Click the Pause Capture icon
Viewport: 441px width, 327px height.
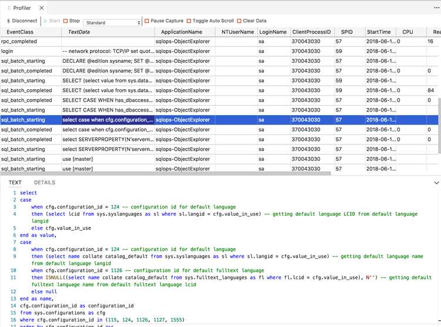147,21
